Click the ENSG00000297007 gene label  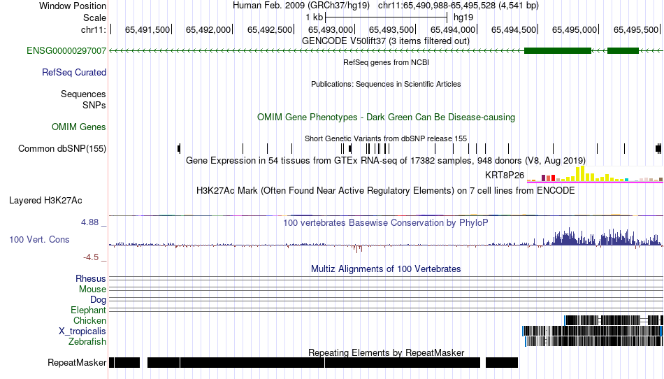66,51
